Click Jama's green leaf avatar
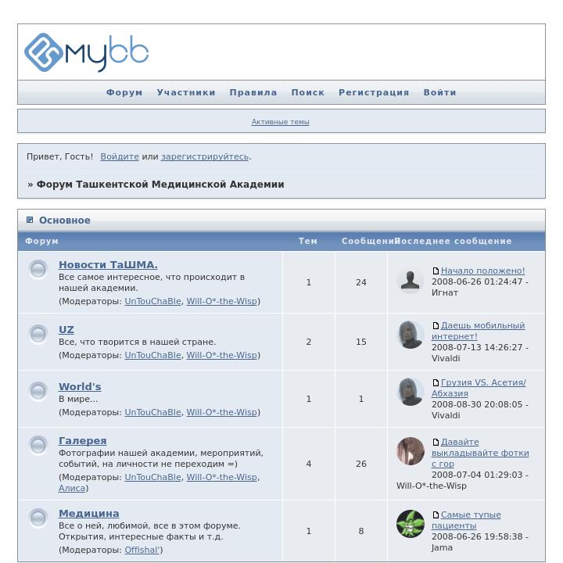Image resolution: width=563 pixels, height=563 pixels. coord(411,524)
